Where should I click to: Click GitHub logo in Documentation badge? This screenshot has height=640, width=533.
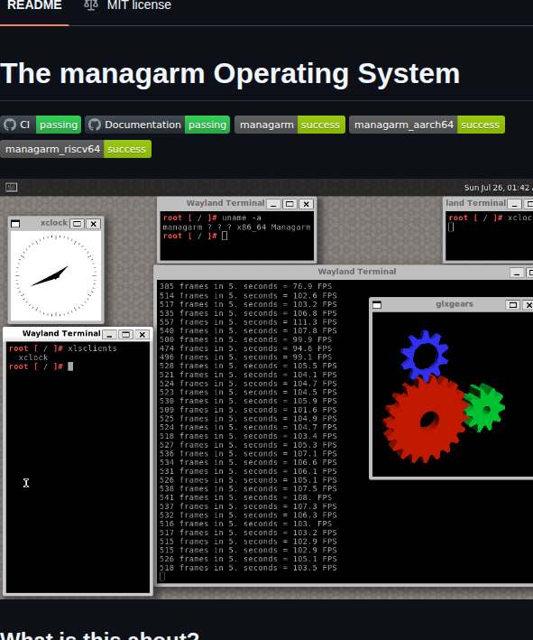[x=95, y=125]
